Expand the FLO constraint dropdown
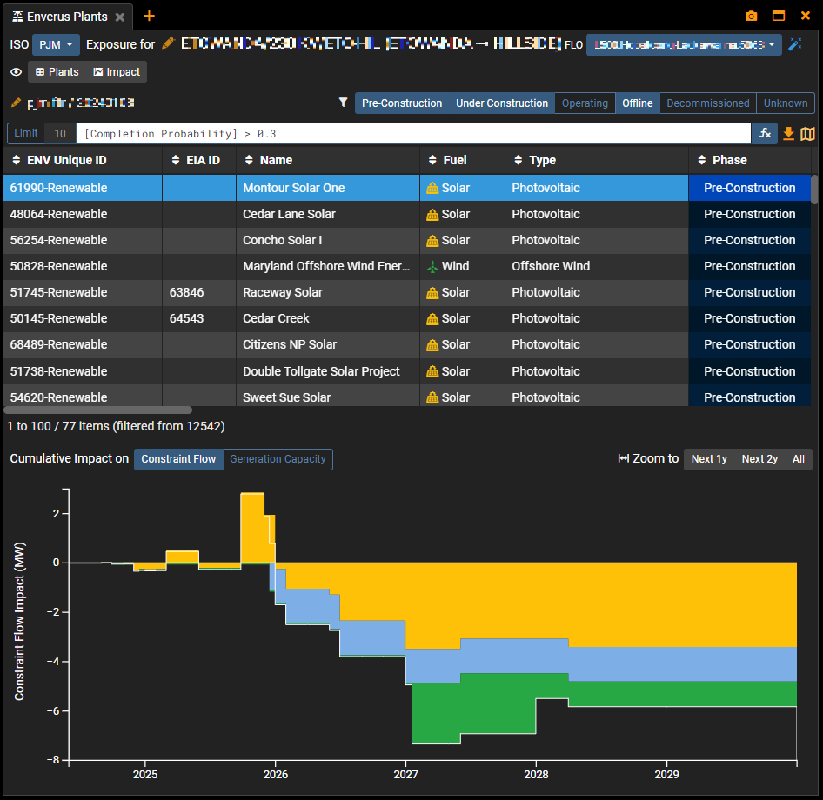Image resolution: width=823 pixels, height=800 pixels. [684, 44]
